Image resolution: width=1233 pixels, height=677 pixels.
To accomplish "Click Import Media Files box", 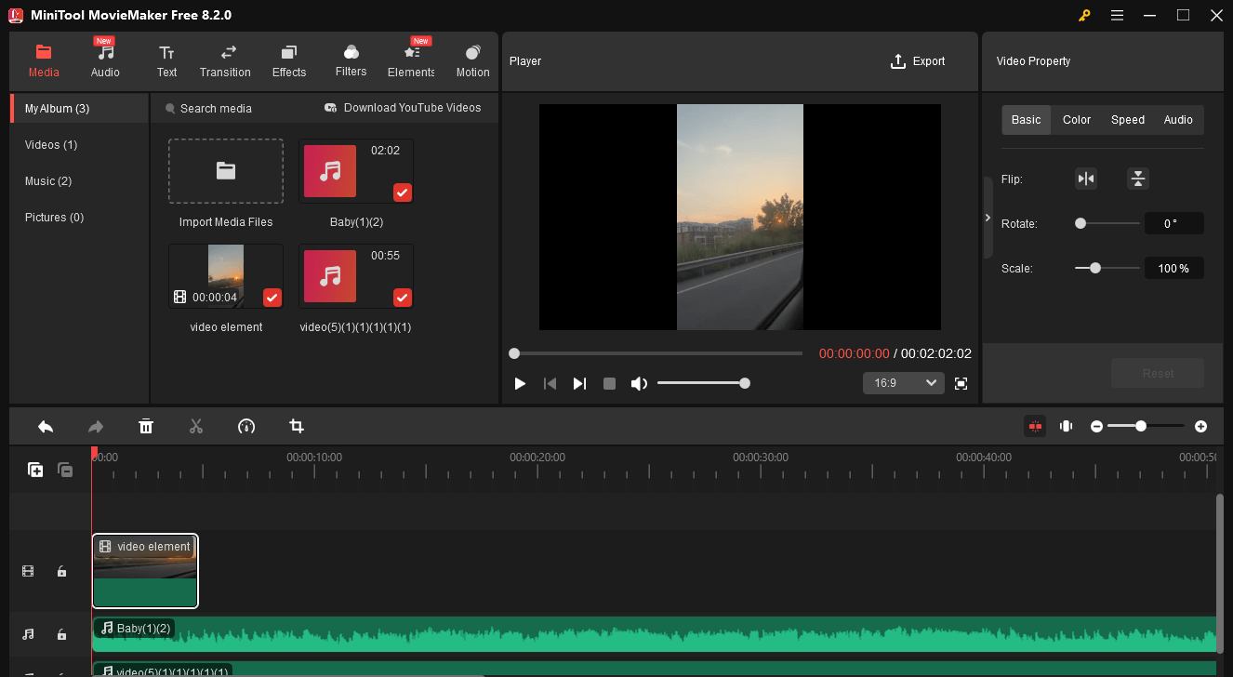I will (226, 171).
